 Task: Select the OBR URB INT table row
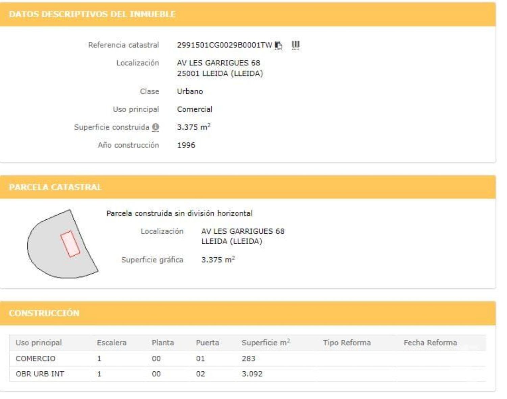tap(40, 374)
